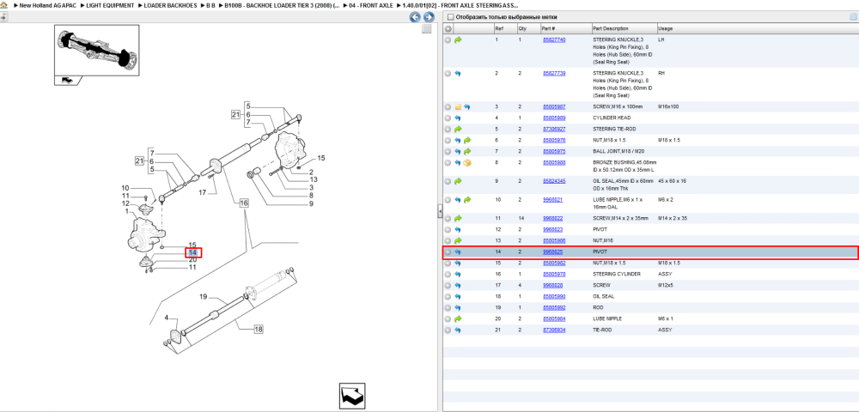Select callout 14 in the diagram
The height and width of the screenshot is (412, 859).
(x=192, y=253)
